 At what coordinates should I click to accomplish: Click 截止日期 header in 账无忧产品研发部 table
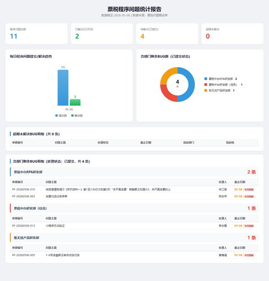click(240, 248)
